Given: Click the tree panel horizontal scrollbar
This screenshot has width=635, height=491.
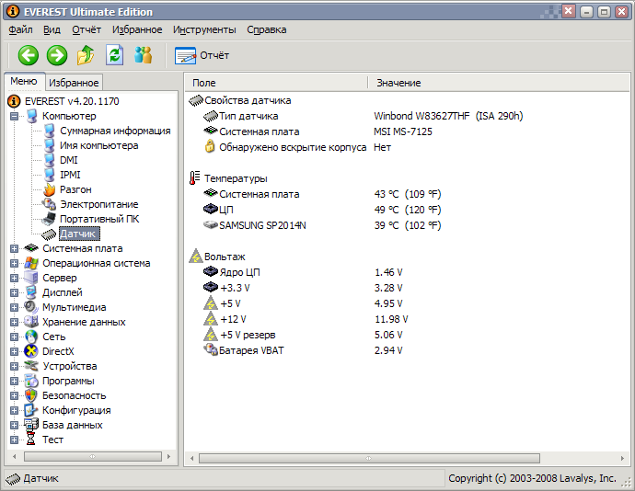Looking at the screenshot, I should coord(93,457).
